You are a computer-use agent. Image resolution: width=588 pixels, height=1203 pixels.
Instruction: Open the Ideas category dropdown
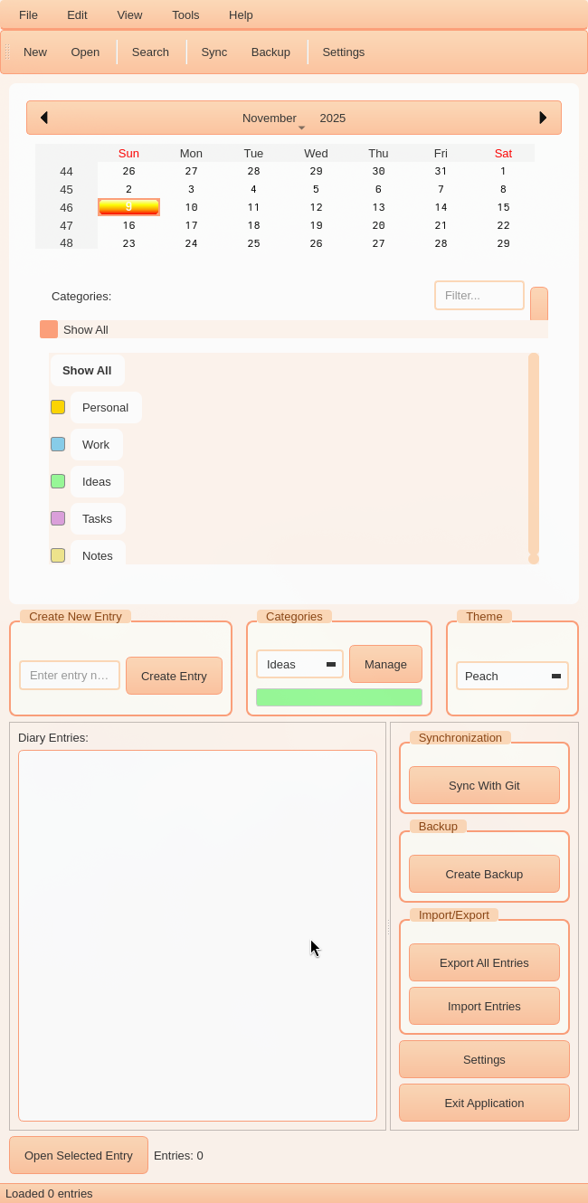click(x=299, y=664)
